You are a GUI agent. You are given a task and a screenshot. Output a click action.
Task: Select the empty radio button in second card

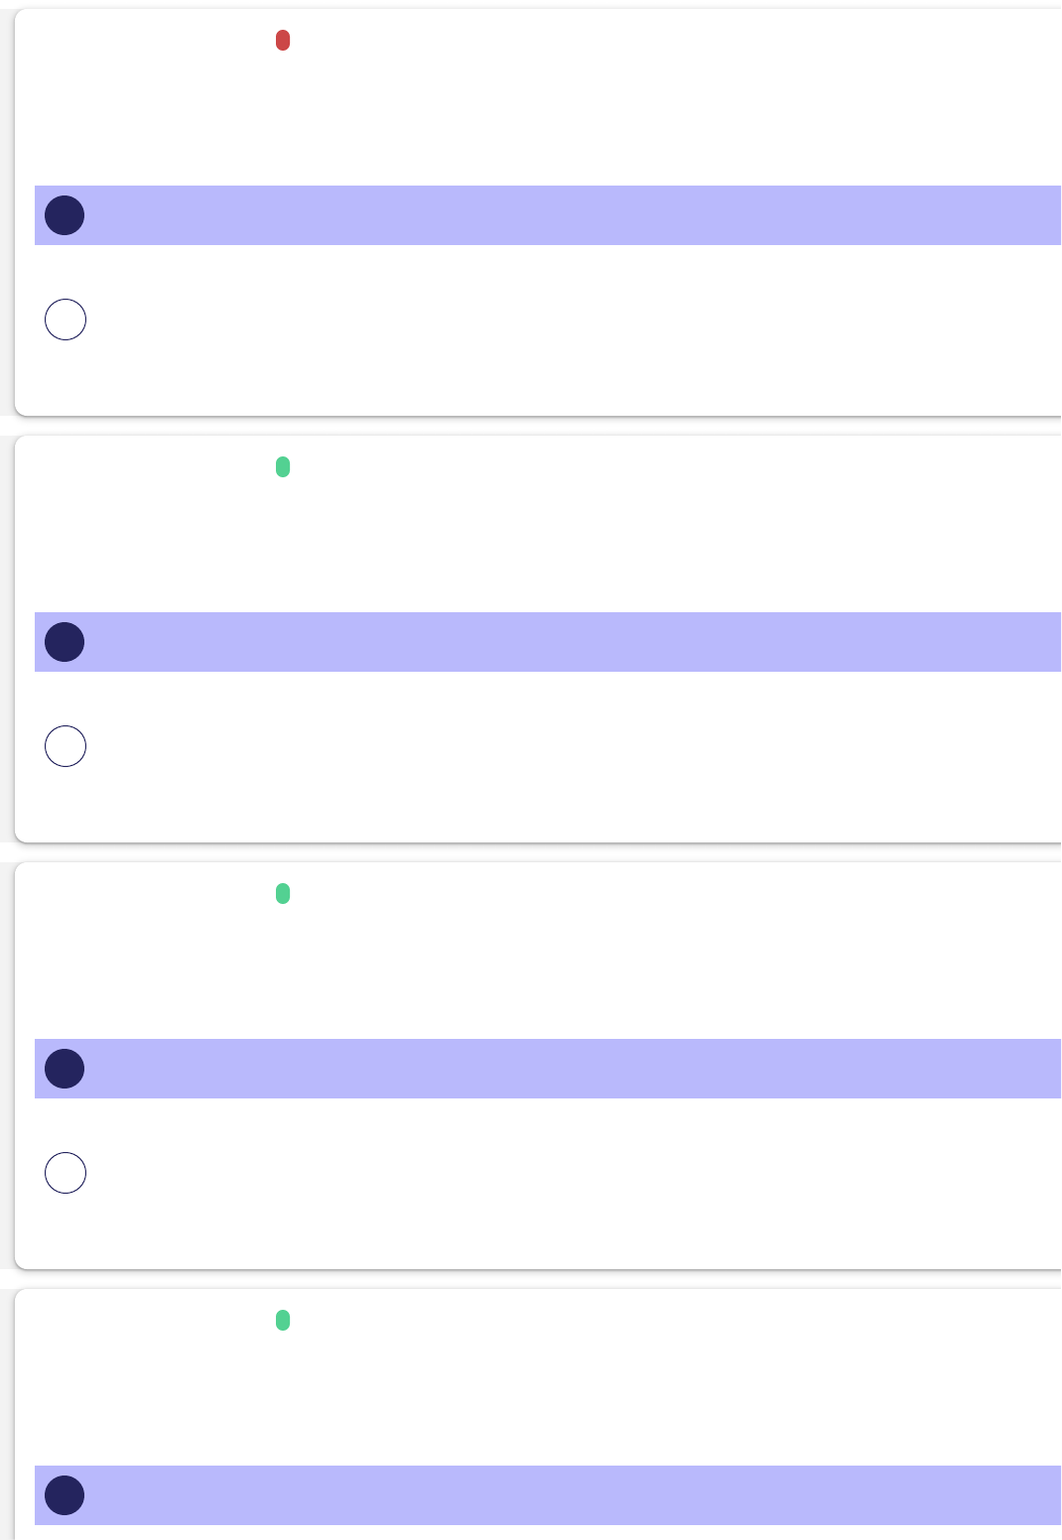pyautogui.click(x=66, y=746)
